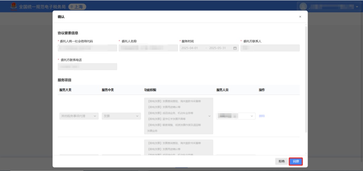Click the 删除 link in 操作 column
Image resolution: width=363 pixels, height=171 pixels.
click(x=262, y=116)
